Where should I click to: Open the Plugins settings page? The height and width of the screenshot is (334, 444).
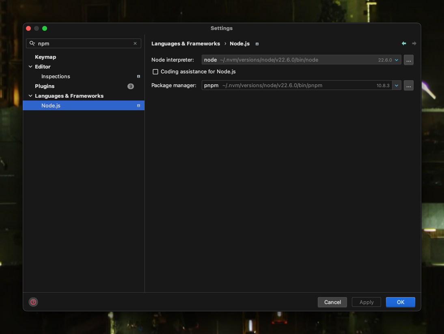pyautogui.click(x=45, y=86)
